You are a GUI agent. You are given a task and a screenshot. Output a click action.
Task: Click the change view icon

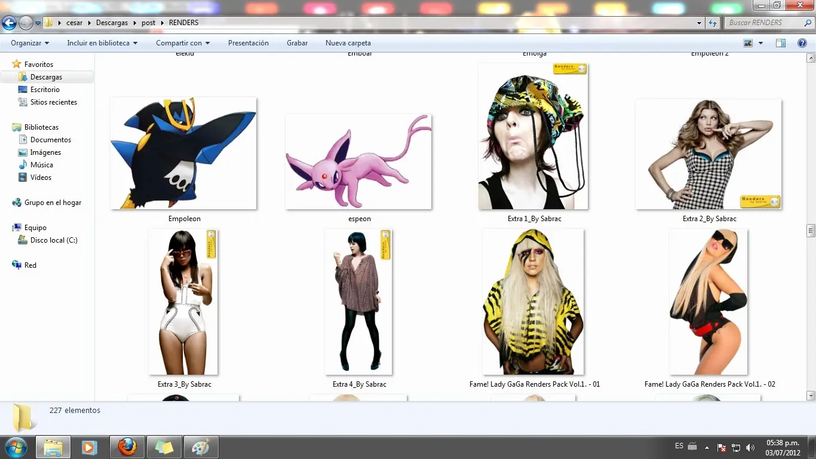[x=748, y=43]
